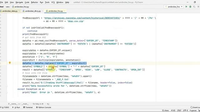Screen dimensions: 200x112
Task: Open the Window menu
Action: tap(60, 2)
